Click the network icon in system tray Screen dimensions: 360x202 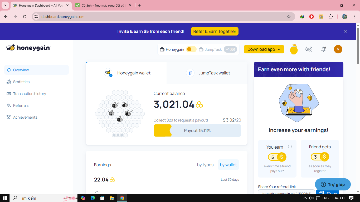[318, 198]
